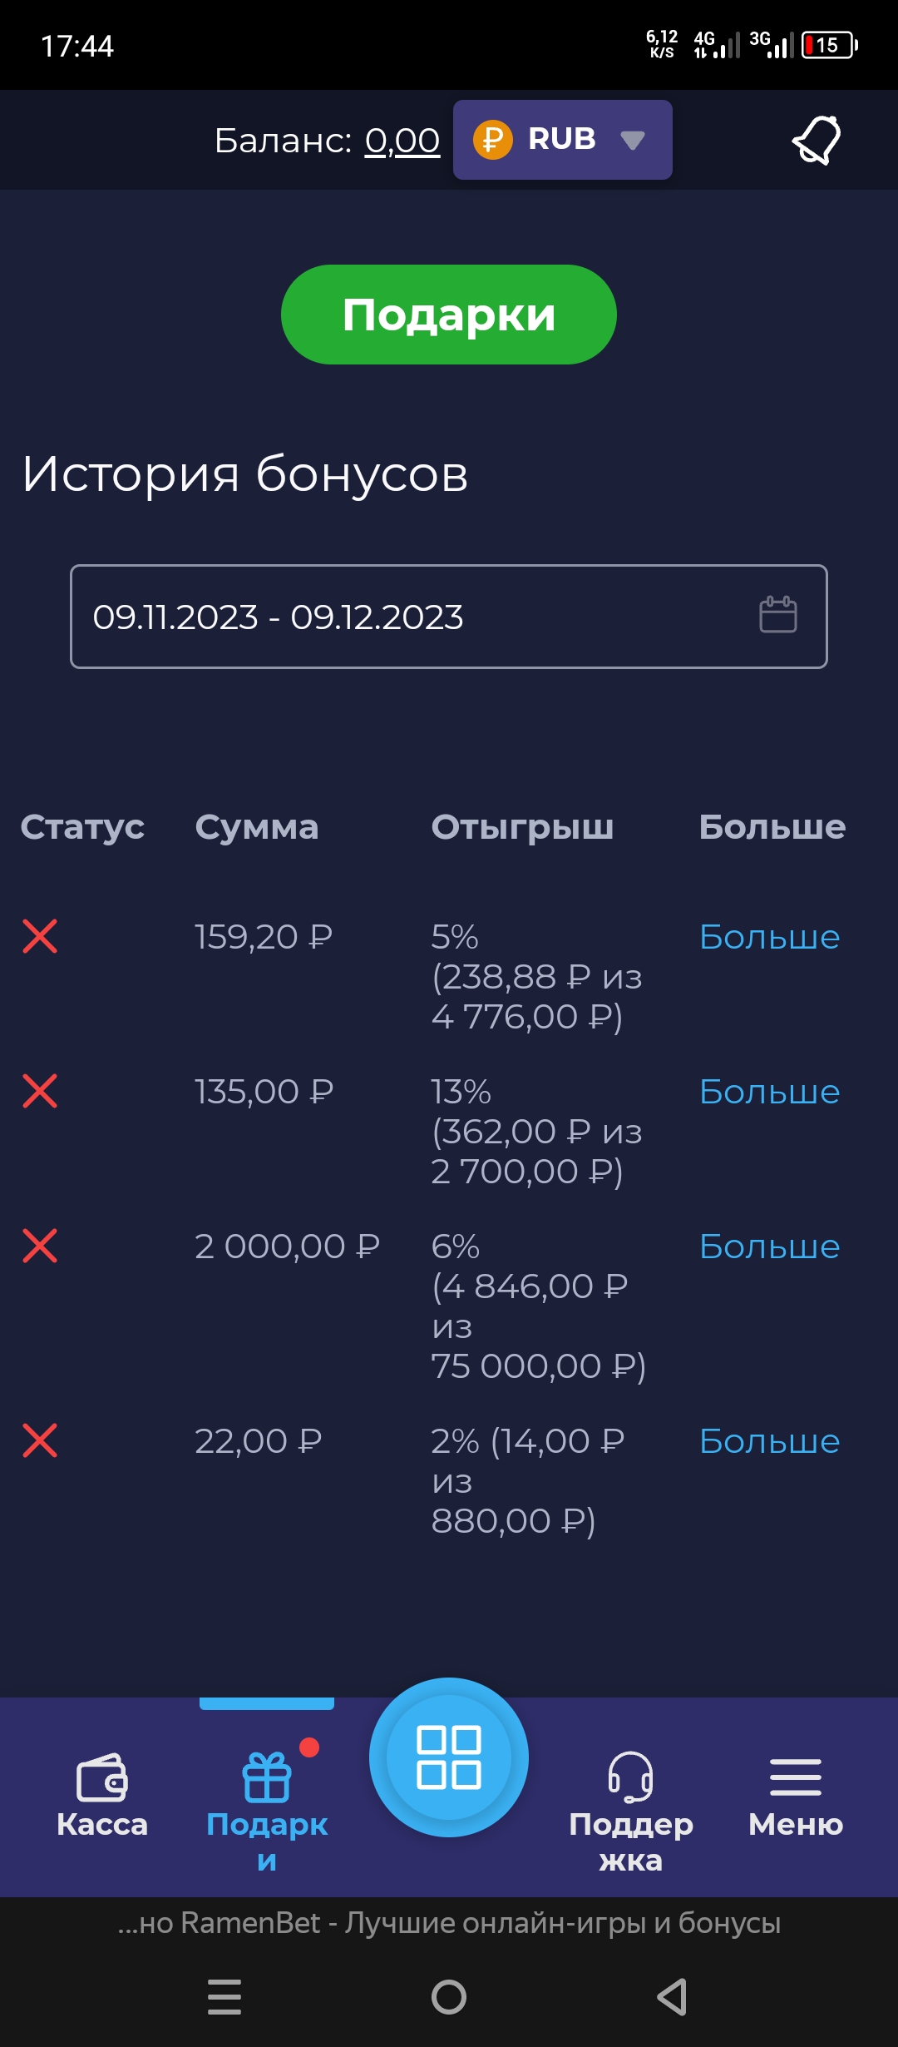Tap the balance amount 0,00
This screenshot has width=898, height=2047.
pyautogui.click(x=402, y=141)
